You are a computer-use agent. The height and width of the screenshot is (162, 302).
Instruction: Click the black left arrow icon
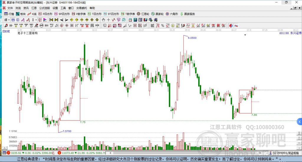pyautogui.click(x=61, y=20)
